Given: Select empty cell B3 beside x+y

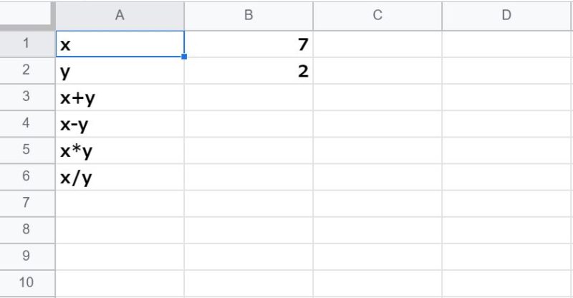Looking at the screenshot, I should (249, 98).
